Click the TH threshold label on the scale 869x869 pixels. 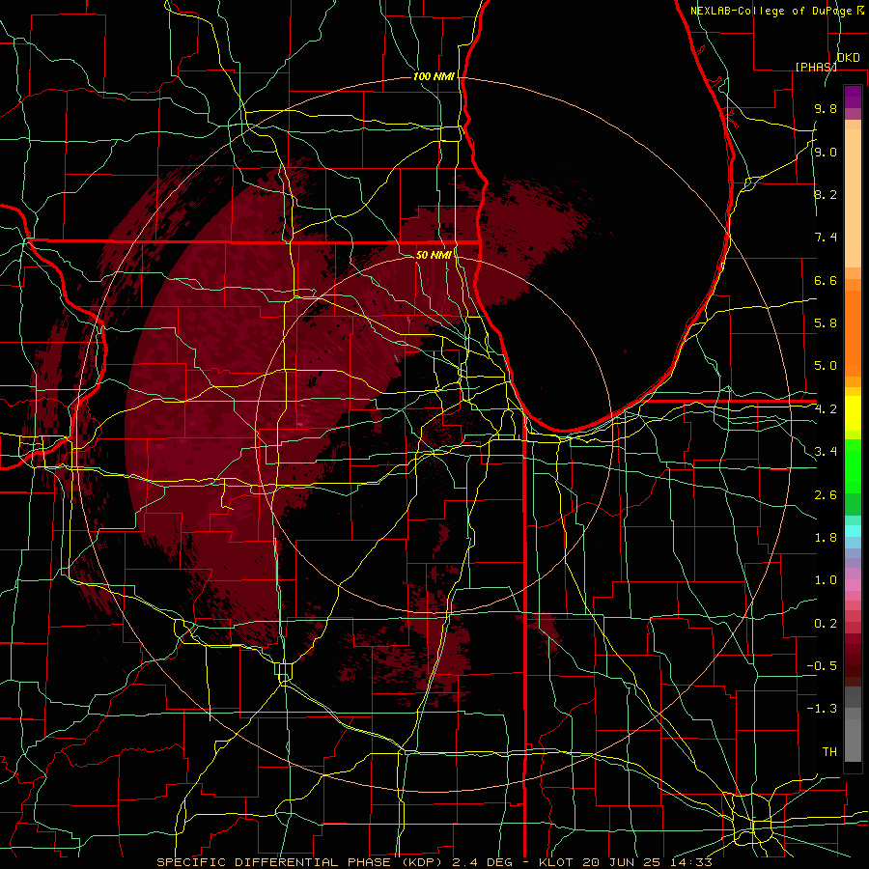(829, 752)
